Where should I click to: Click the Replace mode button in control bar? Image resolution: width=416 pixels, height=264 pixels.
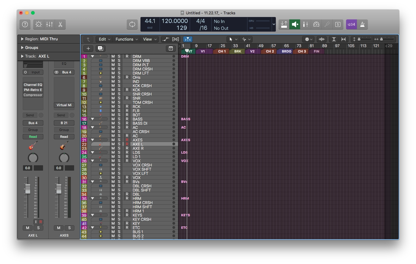pos(284,24)
